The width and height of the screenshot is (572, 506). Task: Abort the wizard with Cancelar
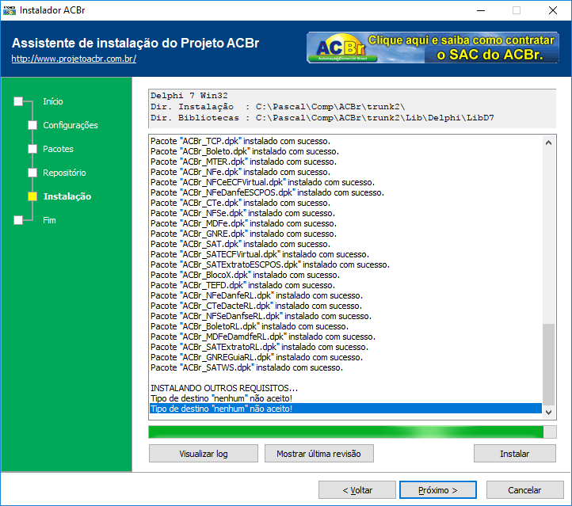pyautogui.click(x=524, y=490)
